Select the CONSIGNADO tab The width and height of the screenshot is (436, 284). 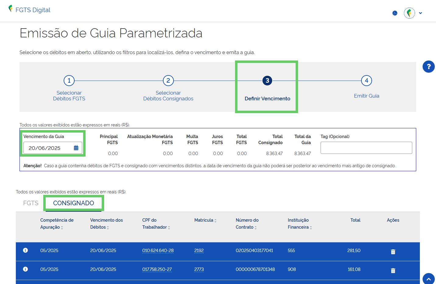pyautogui.click(x=74, y=203)
